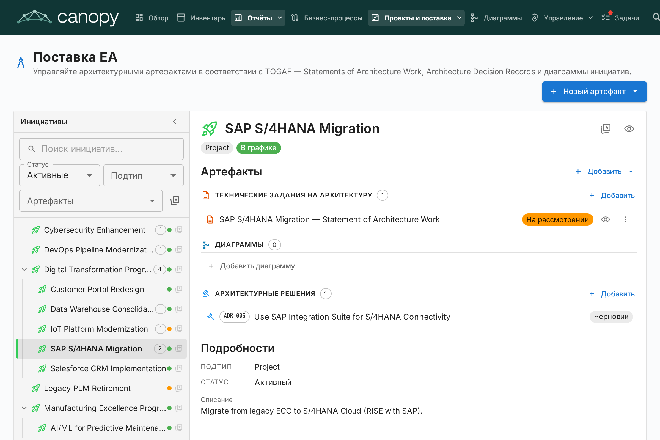Click the favorites icon beside the SAP S/4HANA Migration title
Screen dimensions: 660x440
coord(606,128)
